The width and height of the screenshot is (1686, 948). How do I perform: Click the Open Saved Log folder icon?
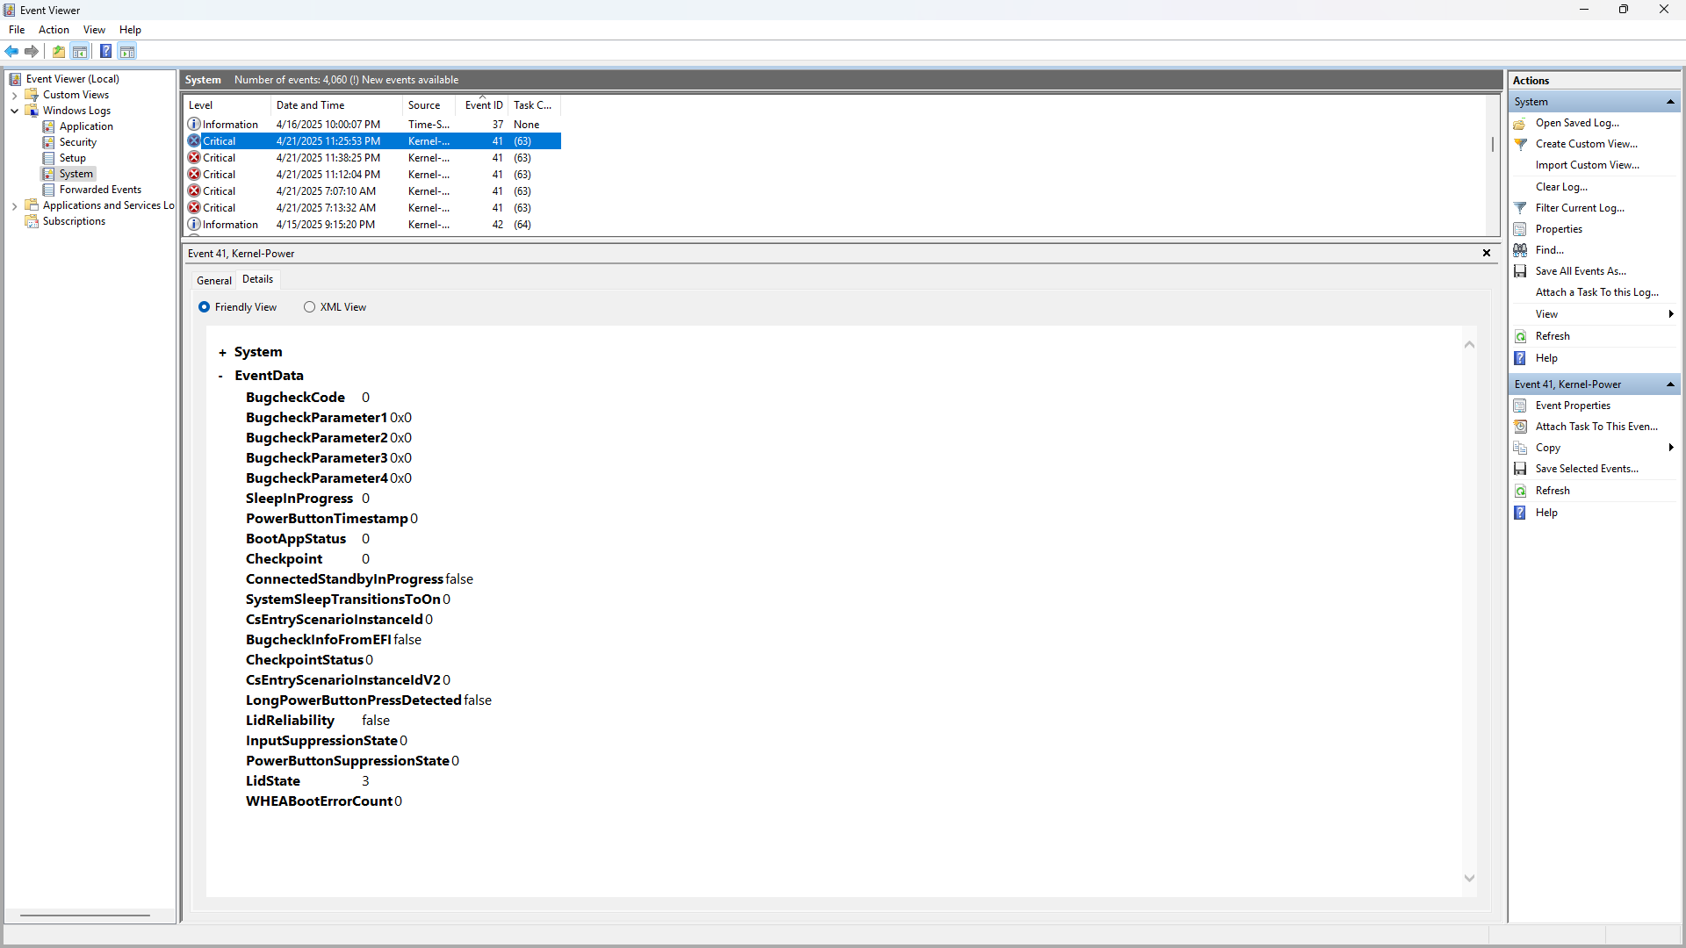[x=1520, y=124]
